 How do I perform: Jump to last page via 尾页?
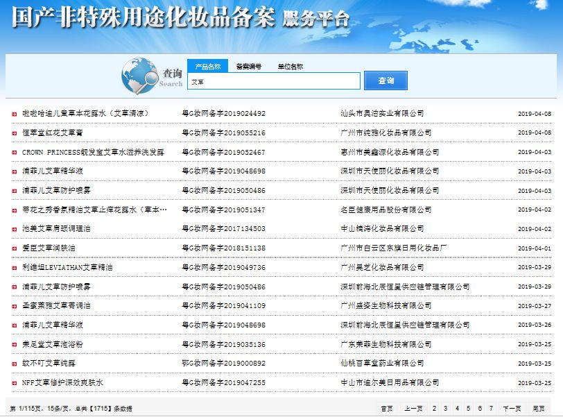538,409
